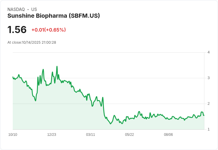Viewport: 218px width, 150px height.
Task: Click the leftmost start of the price line
Action: 13,77
